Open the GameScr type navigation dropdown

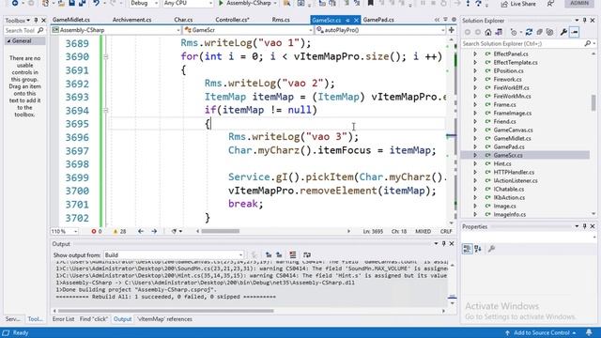[x=248, y=30]
